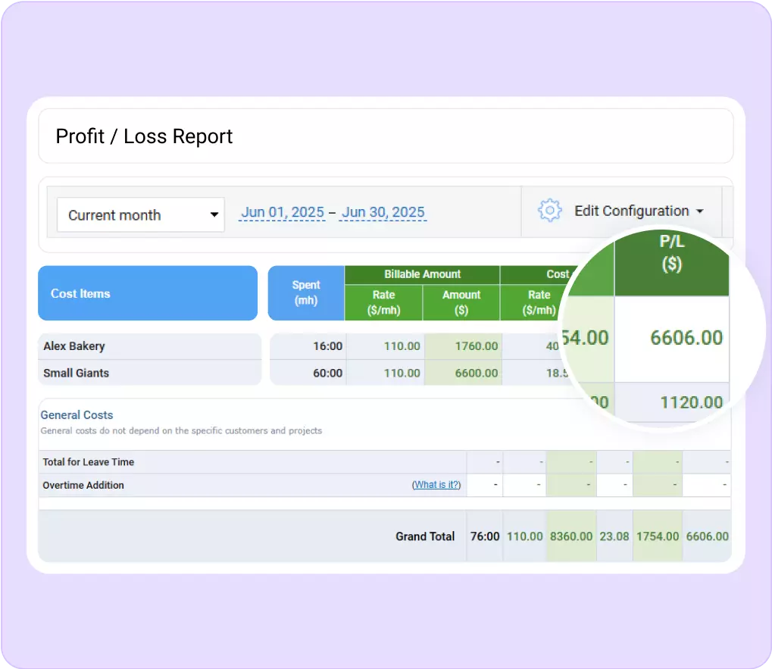Click the Grand Total row

[425, 536]
